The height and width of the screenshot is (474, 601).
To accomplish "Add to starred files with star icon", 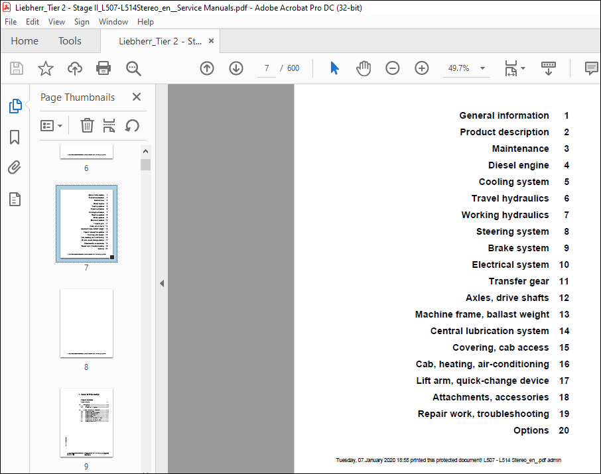I will pyautogui.click(x=46, y=68).
